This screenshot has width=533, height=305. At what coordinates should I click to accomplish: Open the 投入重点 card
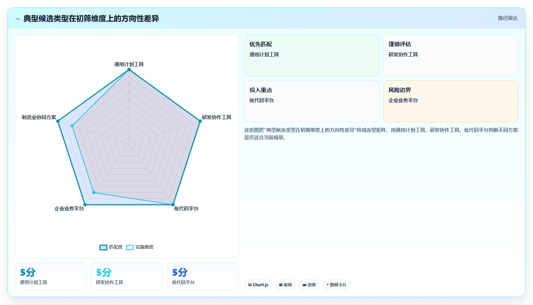[x=312, y=101]
